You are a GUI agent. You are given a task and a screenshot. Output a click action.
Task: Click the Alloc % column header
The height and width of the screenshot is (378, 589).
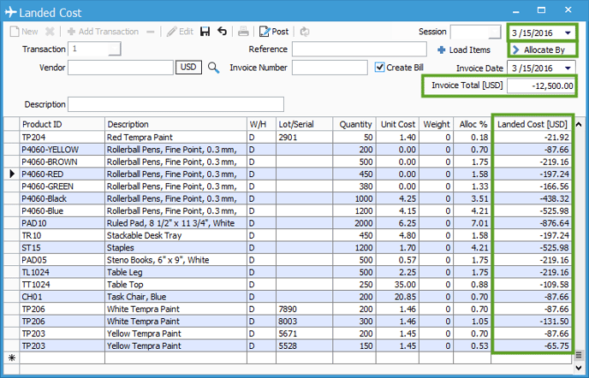click(x=473, y=124)
